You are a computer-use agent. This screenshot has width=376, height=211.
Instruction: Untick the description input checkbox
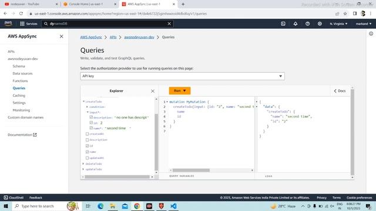pos(91,117)
